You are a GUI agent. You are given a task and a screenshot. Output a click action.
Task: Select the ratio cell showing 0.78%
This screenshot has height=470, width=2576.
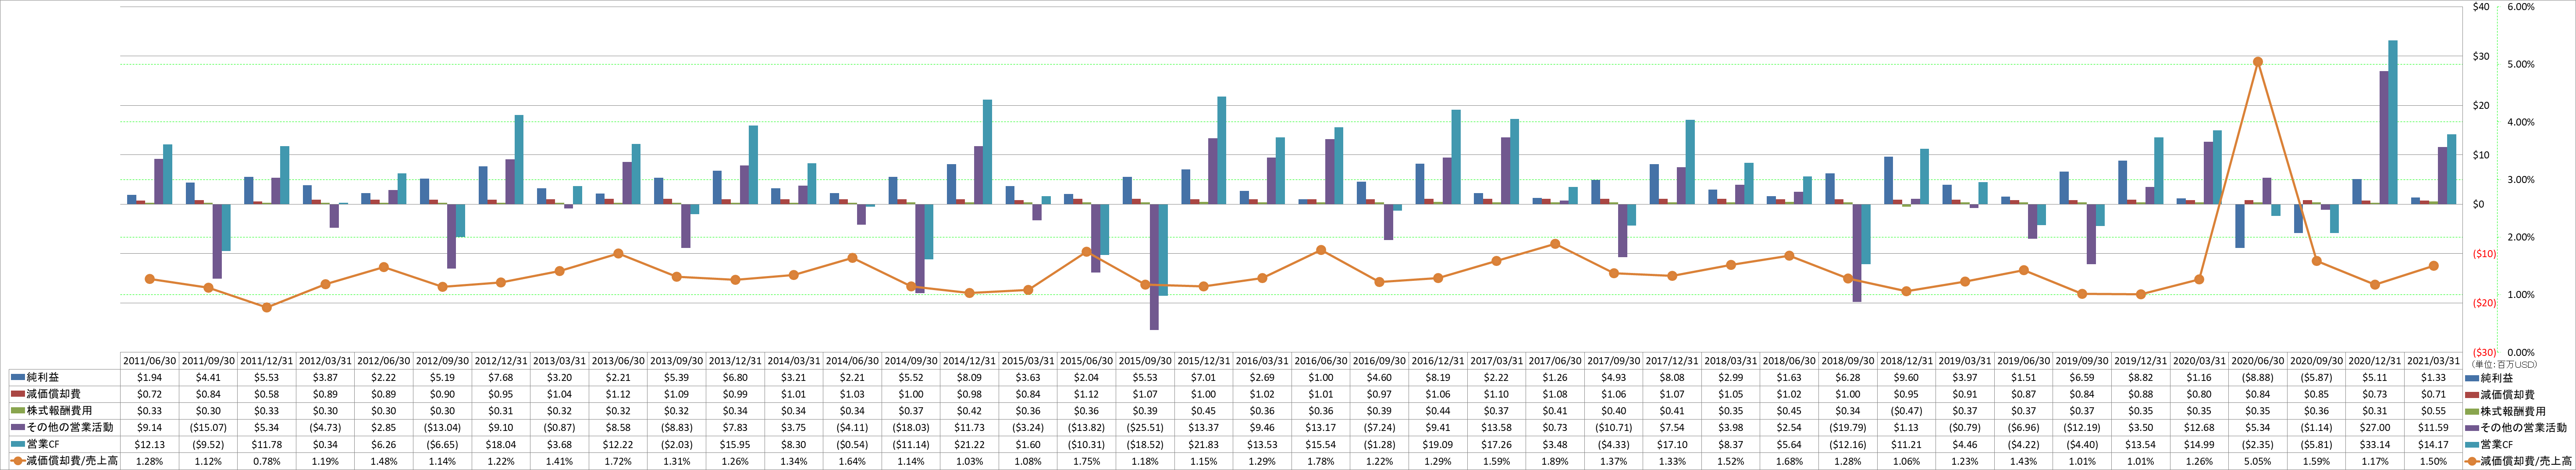pyautogui.click(x=267, y=461)
